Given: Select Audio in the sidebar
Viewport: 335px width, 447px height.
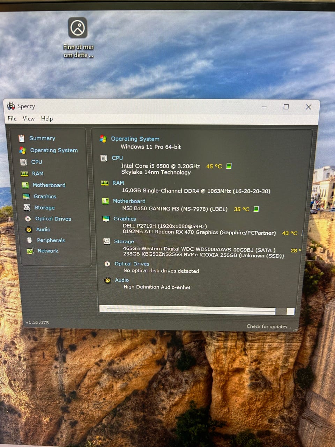Looking at the screenshot, I should [43, 229].
